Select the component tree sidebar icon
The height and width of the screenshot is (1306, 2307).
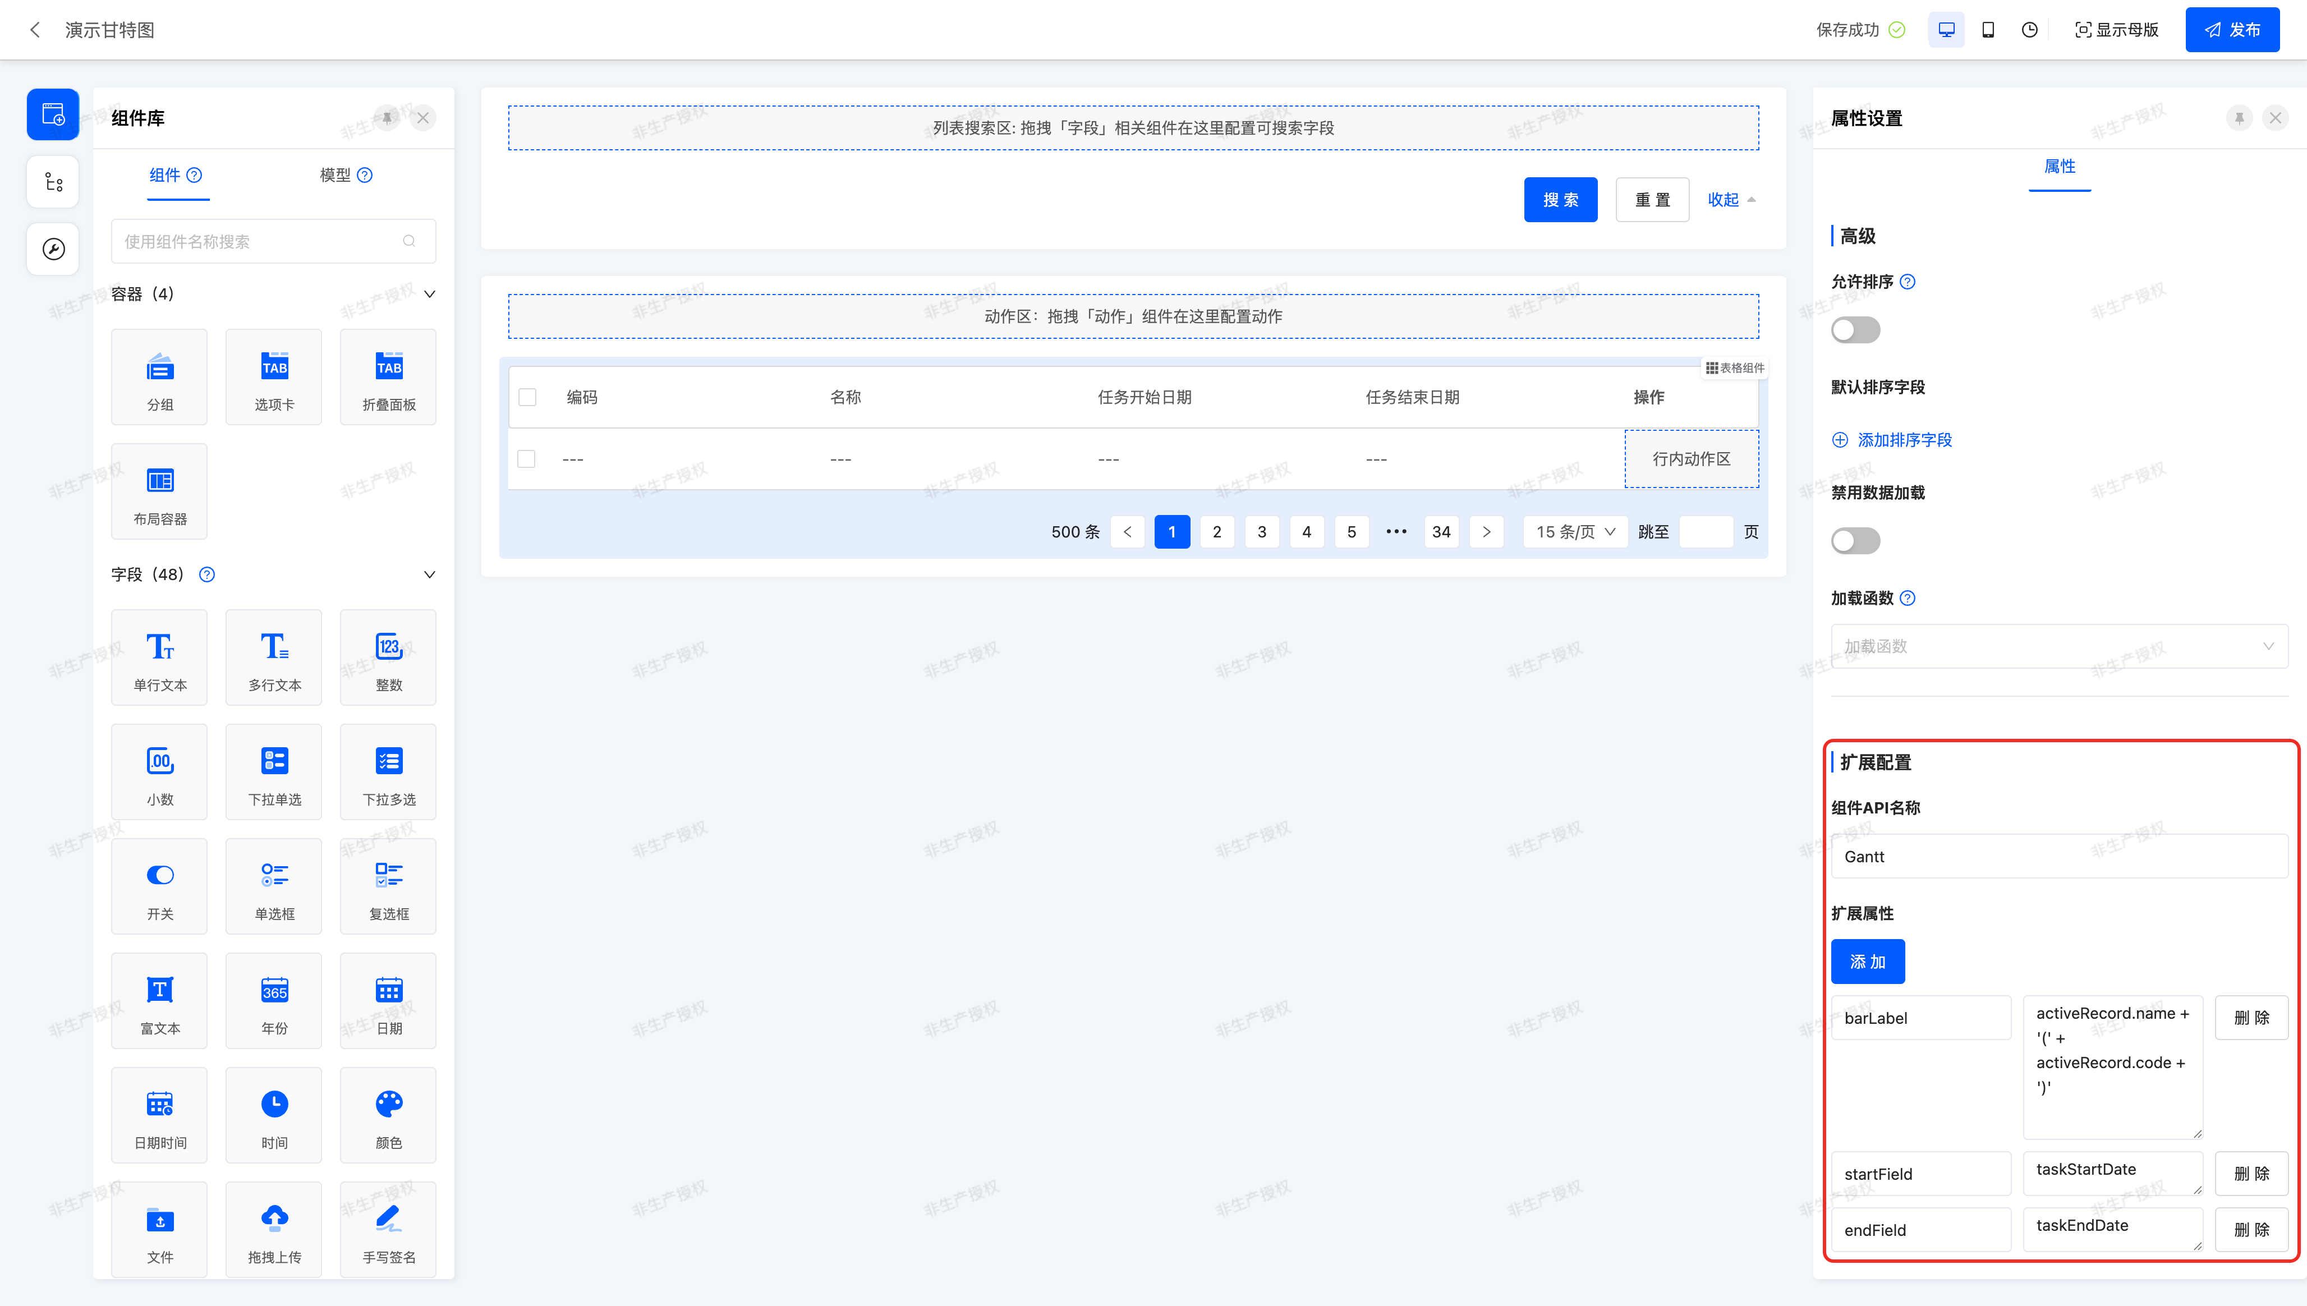[53, 182]
